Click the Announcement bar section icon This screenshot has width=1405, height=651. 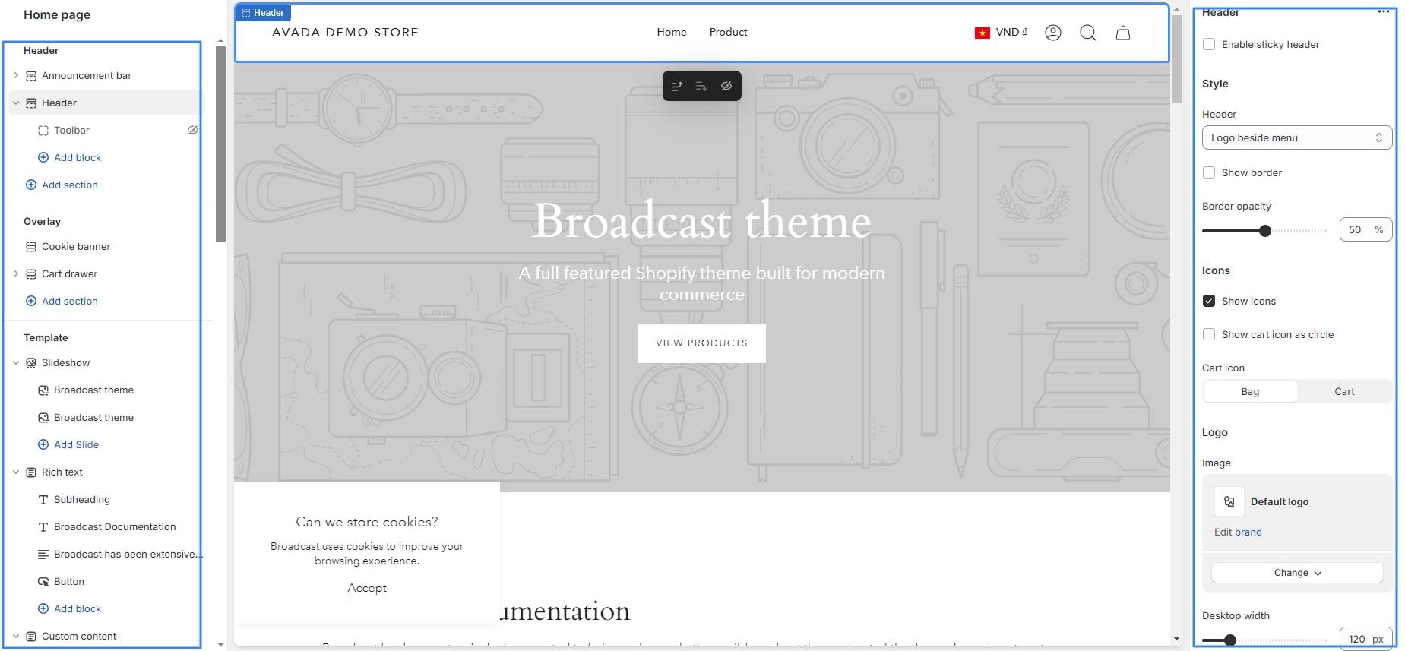point(31,76)
